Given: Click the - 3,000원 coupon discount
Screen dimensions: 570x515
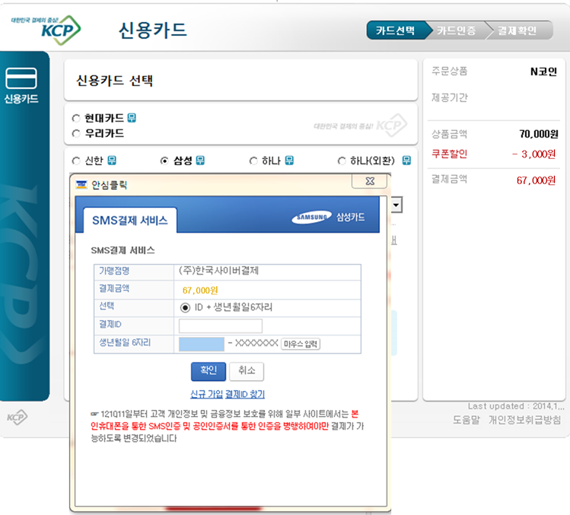Looking at the screenshot, I should tap(534, 154).
